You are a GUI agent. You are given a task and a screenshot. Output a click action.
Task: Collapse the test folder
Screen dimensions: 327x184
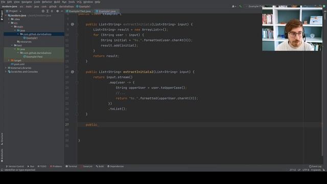point(12,45)
